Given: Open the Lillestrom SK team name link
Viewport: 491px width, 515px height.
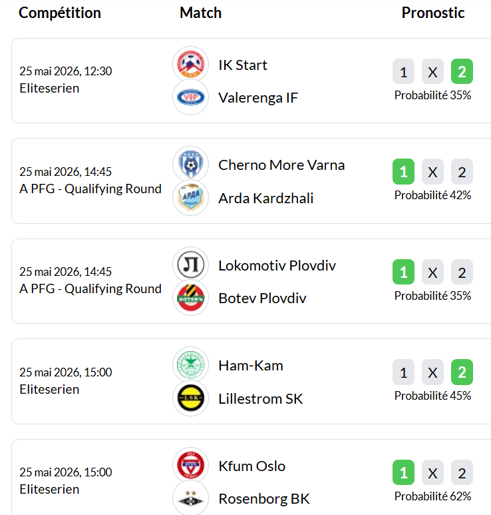Looking at the screenshot, I should pos(261,398).
